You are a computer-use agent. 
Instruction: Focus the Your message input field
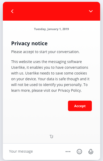click(x=35, y=151)
